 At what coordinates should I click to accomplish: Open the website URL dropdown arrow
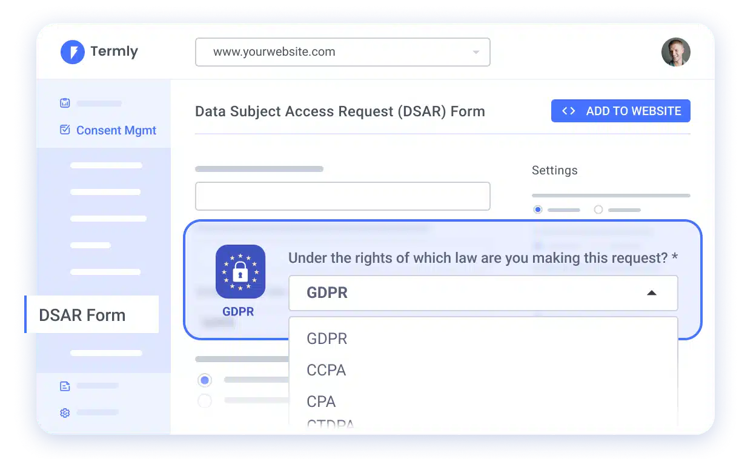point(476,52)
